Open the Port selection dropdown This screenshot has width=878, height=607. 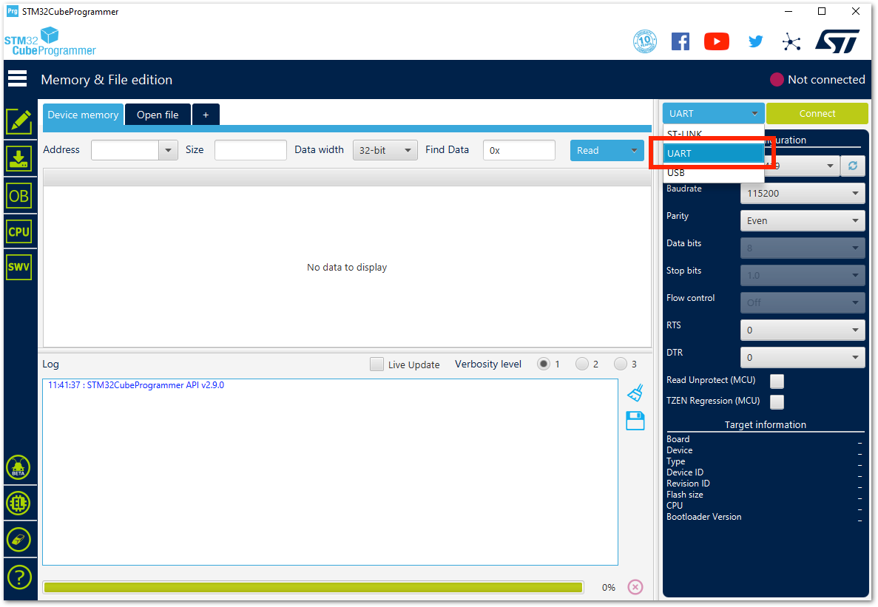coord(803,166)
